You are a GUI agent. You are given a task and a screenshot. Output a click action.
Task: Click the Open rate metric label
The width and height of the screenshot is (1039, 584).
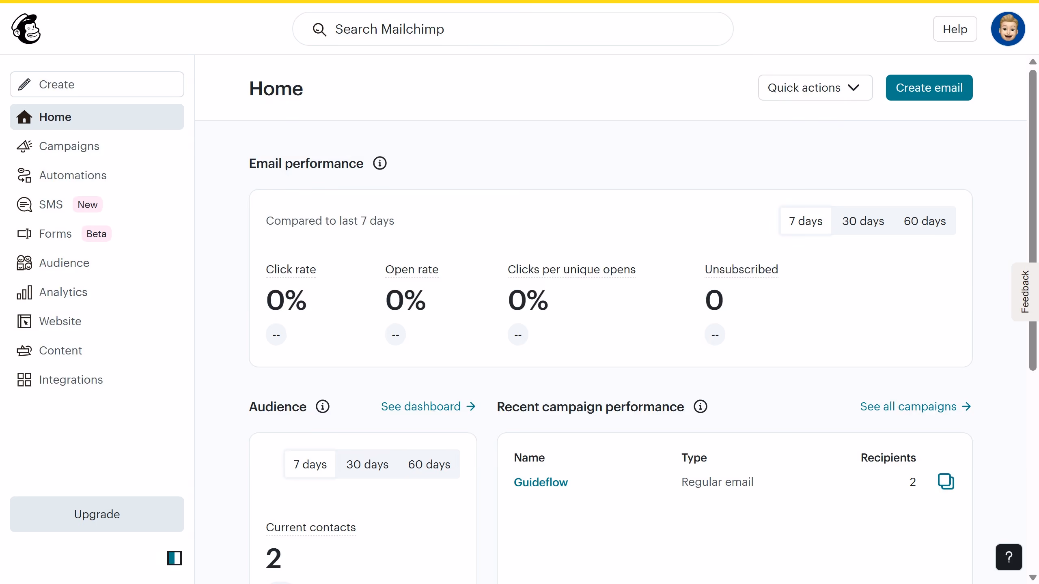pos(412,269)
